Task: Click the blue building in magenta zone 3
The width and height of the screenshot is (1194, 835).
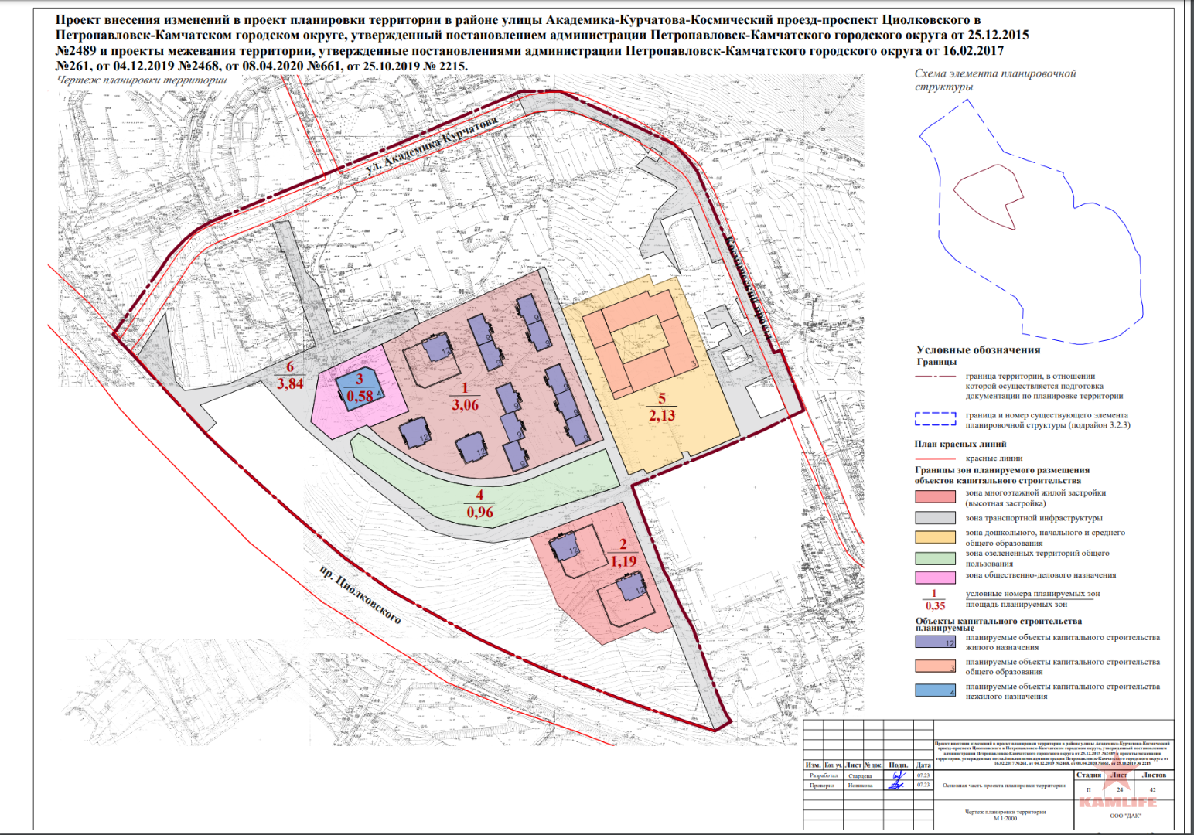Action: click(360, 387)
